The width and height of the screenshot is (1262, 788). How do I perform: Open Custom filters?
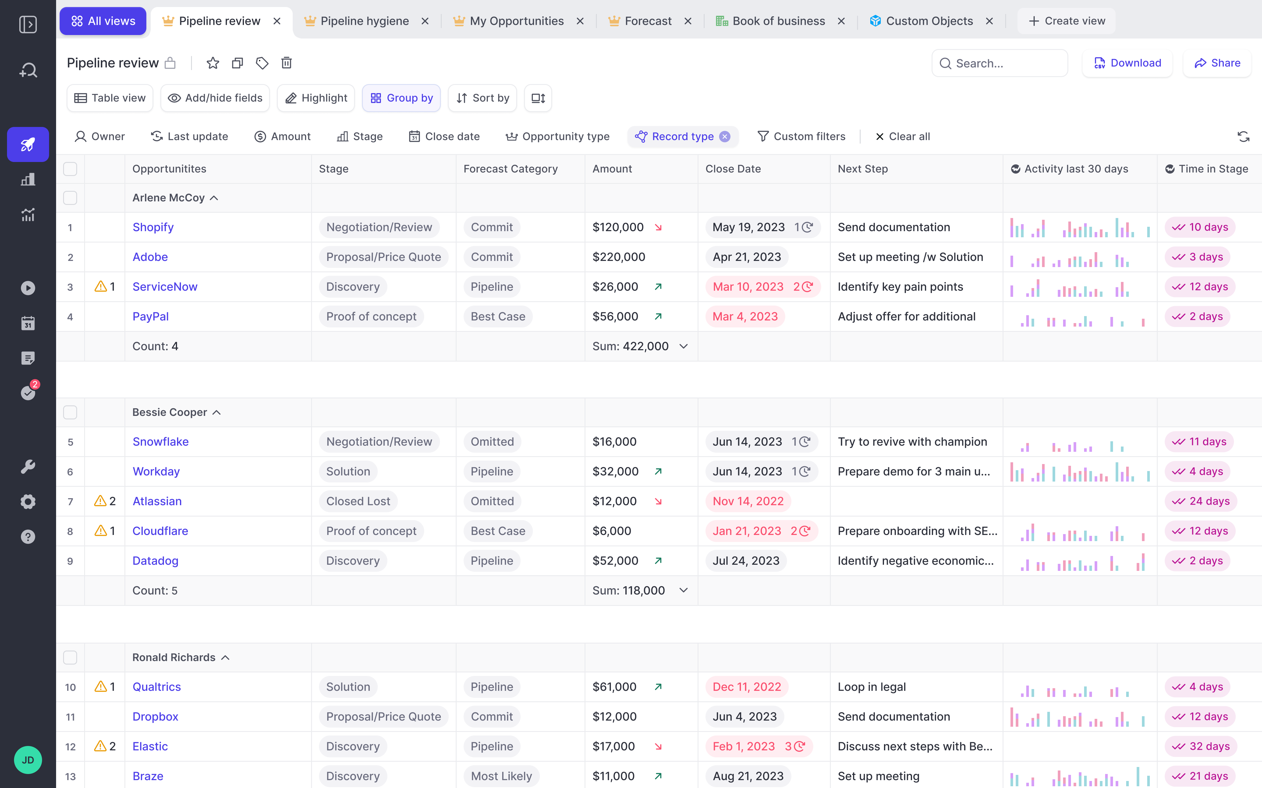(x=801, y=137)
